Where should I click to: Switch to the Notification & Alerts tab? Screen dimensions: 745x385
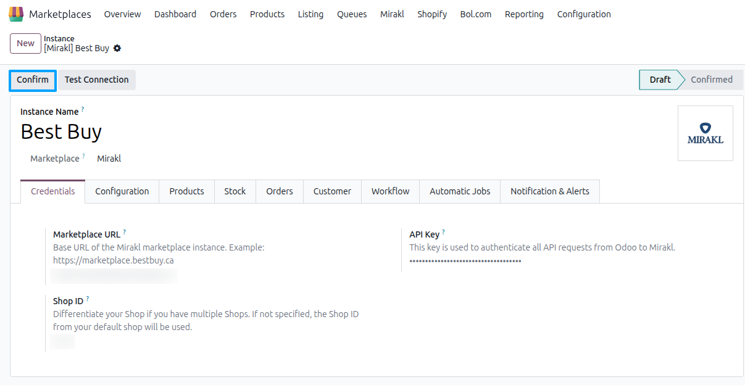tap(550, 191)
